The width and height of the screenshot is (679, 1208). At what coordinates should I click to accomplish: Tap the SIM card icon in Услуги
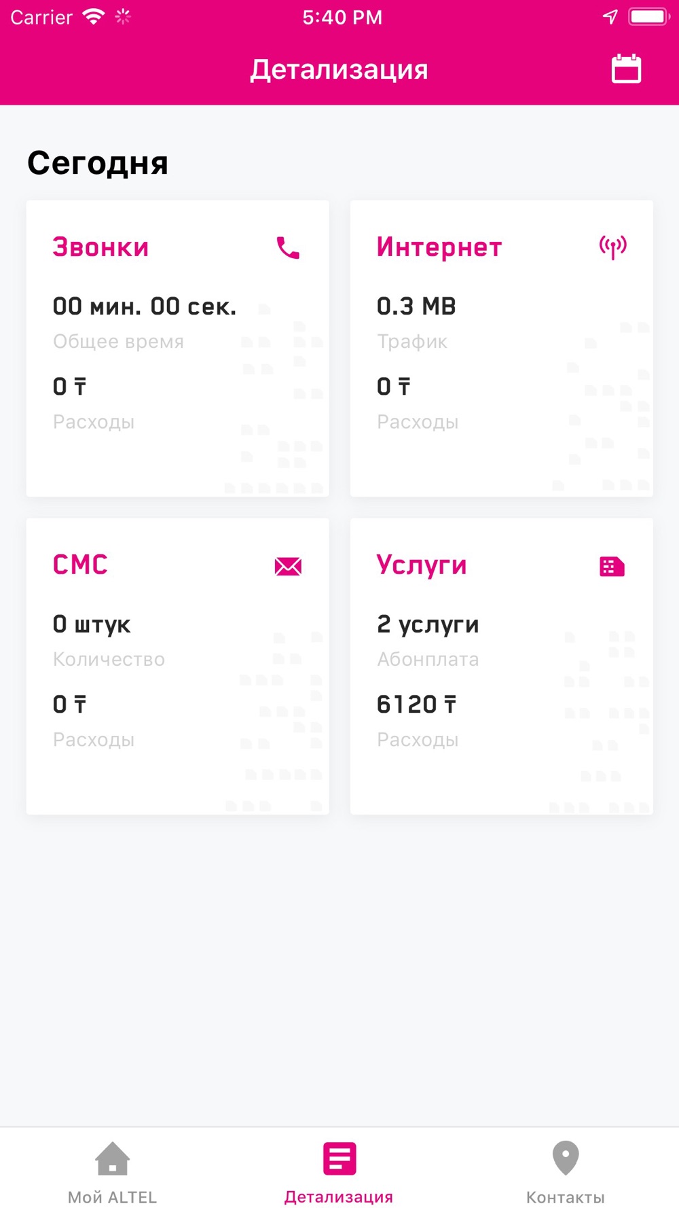[x=612, y=566]
